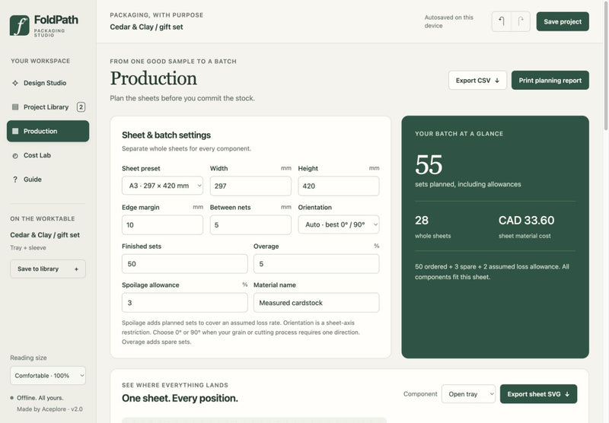609x423 pixels.
Task: Click the Material name input field
Action: click(316, 303)
